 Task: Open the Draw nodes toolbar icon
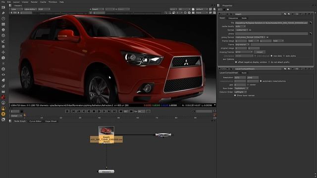click(x=3, y=13)
